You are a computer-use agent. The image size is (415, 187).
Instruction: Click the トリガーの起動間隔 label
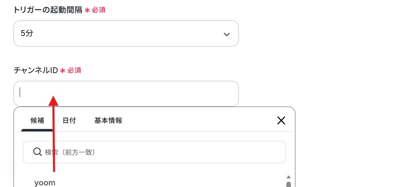48,10
